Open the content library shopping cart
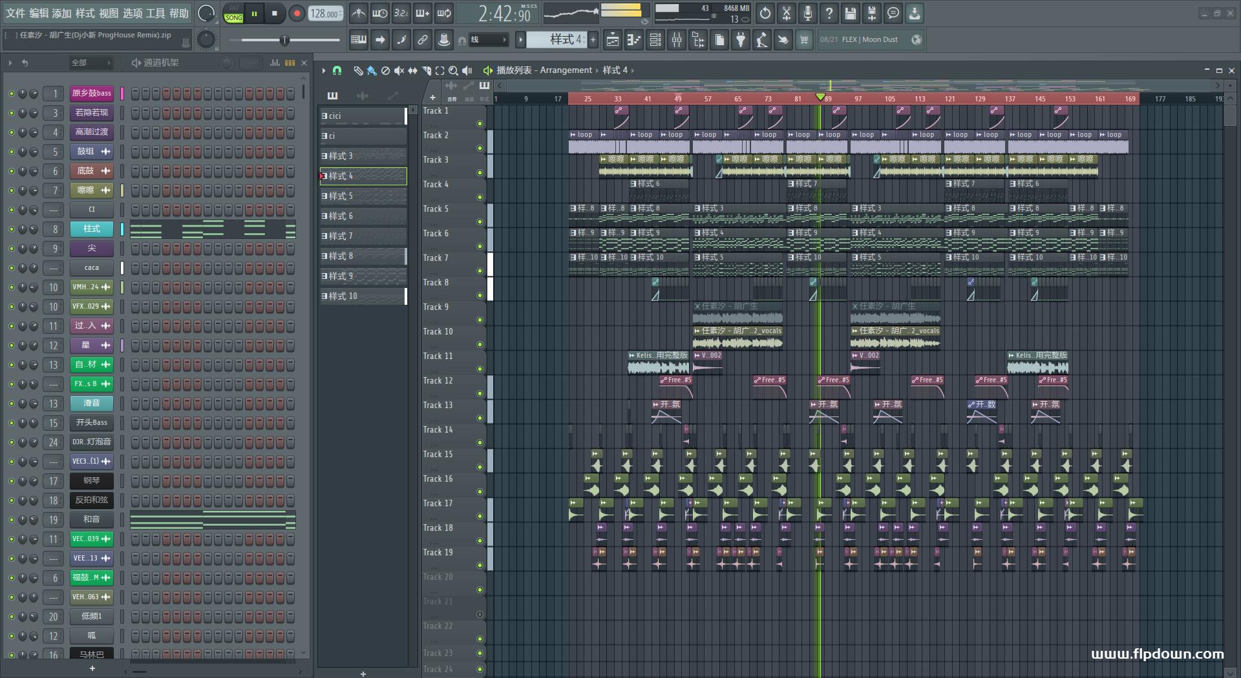The image size is (1241, 678). (x=804, y=40)
